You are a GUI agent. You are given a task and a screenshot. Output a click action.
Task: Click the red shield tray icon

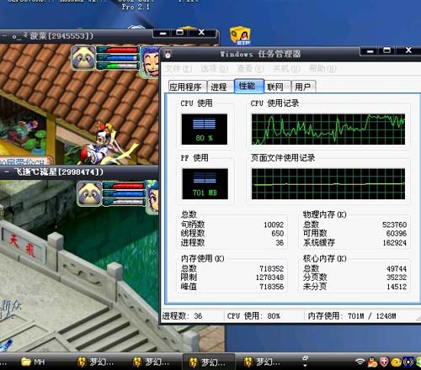click(384, 362)
